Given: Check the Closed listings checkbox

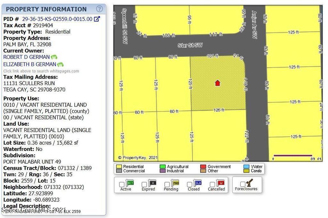Looking at the screenshot, I should coord(190,184).
